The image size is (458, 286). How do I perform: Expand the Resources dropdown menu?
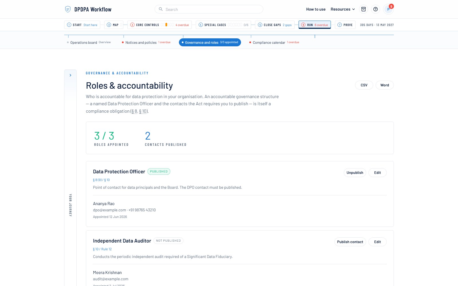coord(343,9)
